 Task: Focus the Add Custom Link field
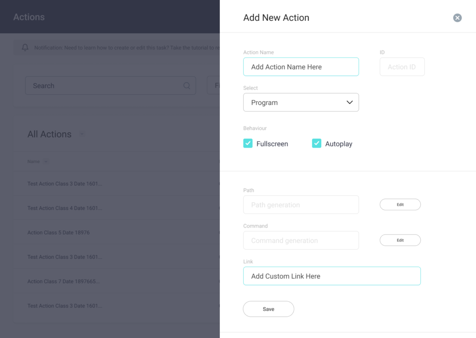coord(331,276)
